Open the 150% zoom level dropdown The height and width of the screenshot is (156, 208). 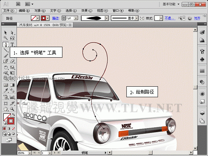pos(30,153)
